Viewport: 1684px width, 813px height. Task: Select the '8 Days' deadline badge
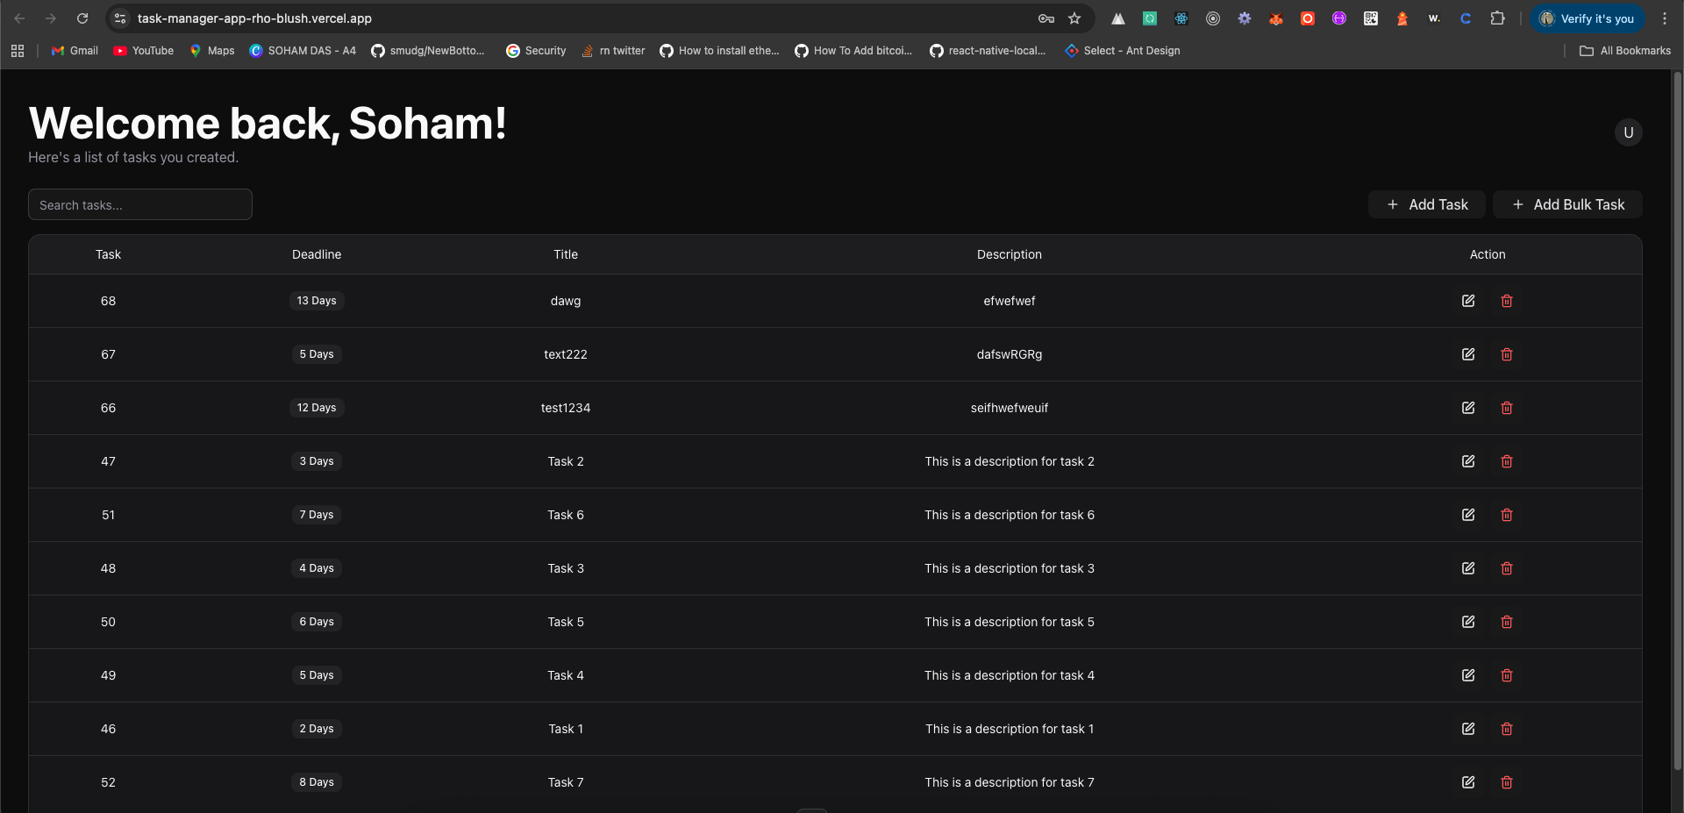click(317, 782)
